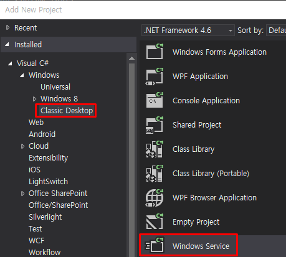Select the WPF Application label

tap(200, 77)
